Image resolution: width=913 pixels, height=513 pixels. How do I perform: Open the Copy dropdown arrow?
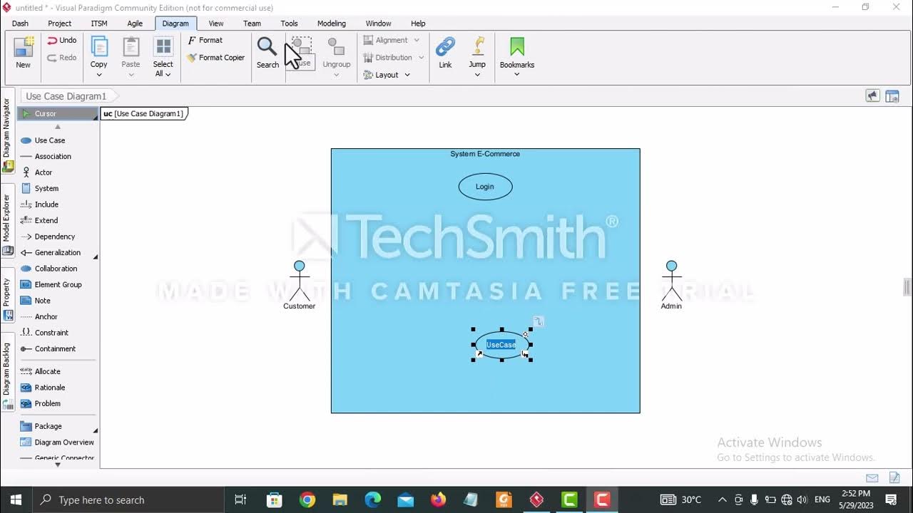[99, 75]
